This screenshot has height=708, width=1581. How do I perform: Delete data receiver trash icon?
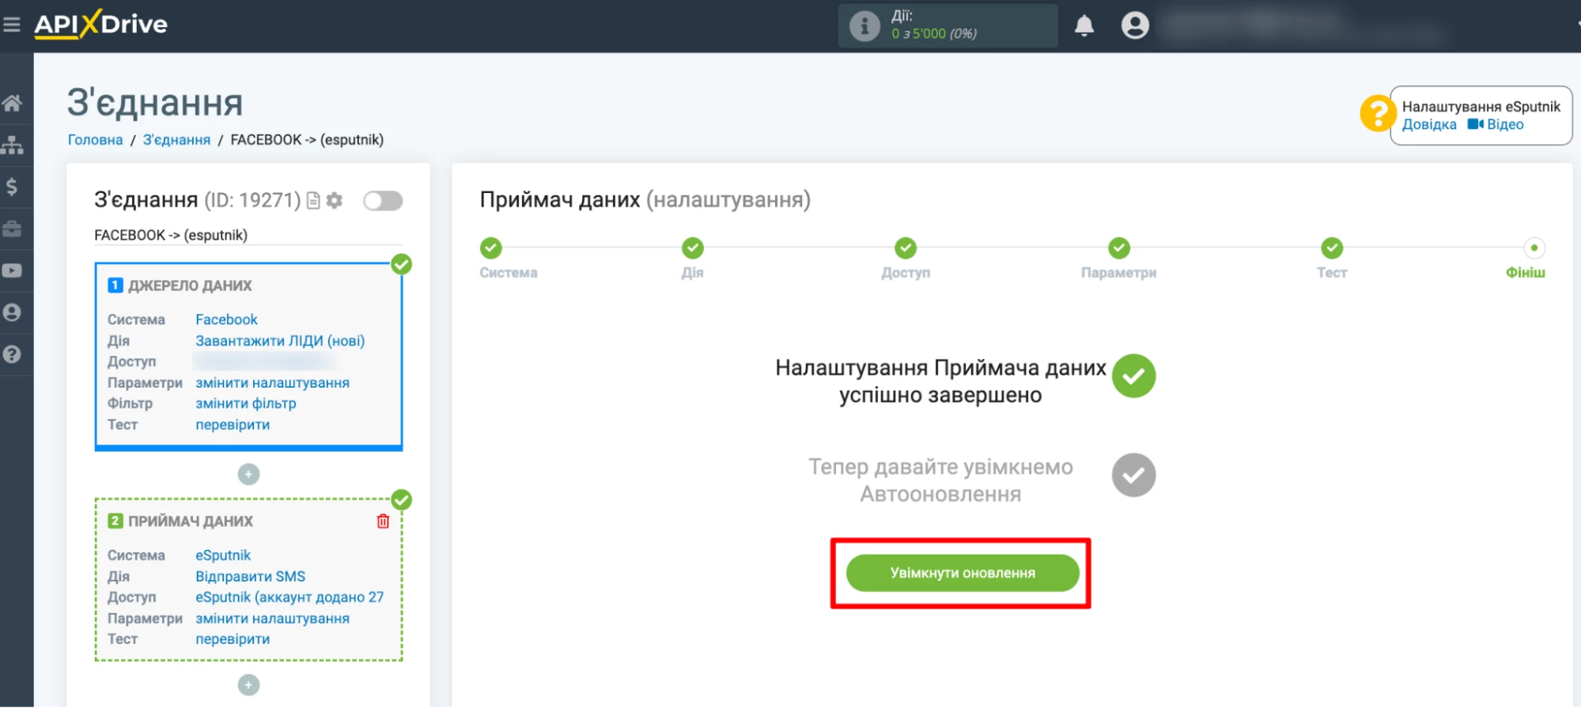click(383, 521)
